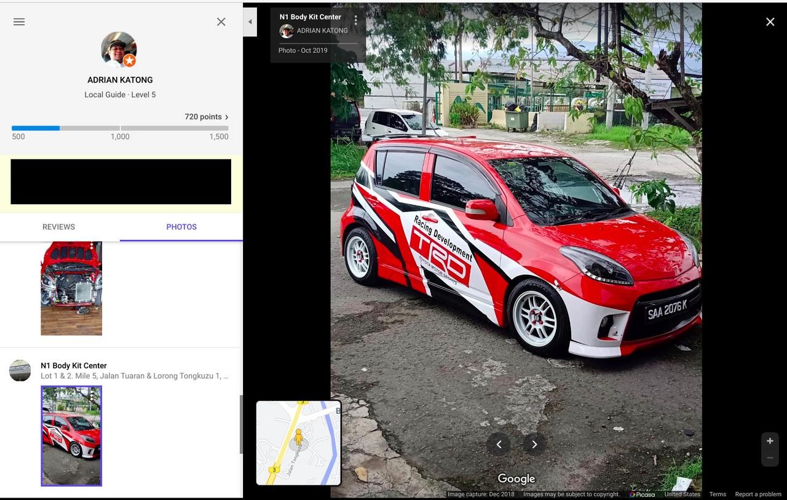This screenshot has width=787, height=500.
Task: Open the red TRD car photo thumbnail
Action: tap(71, 436)
